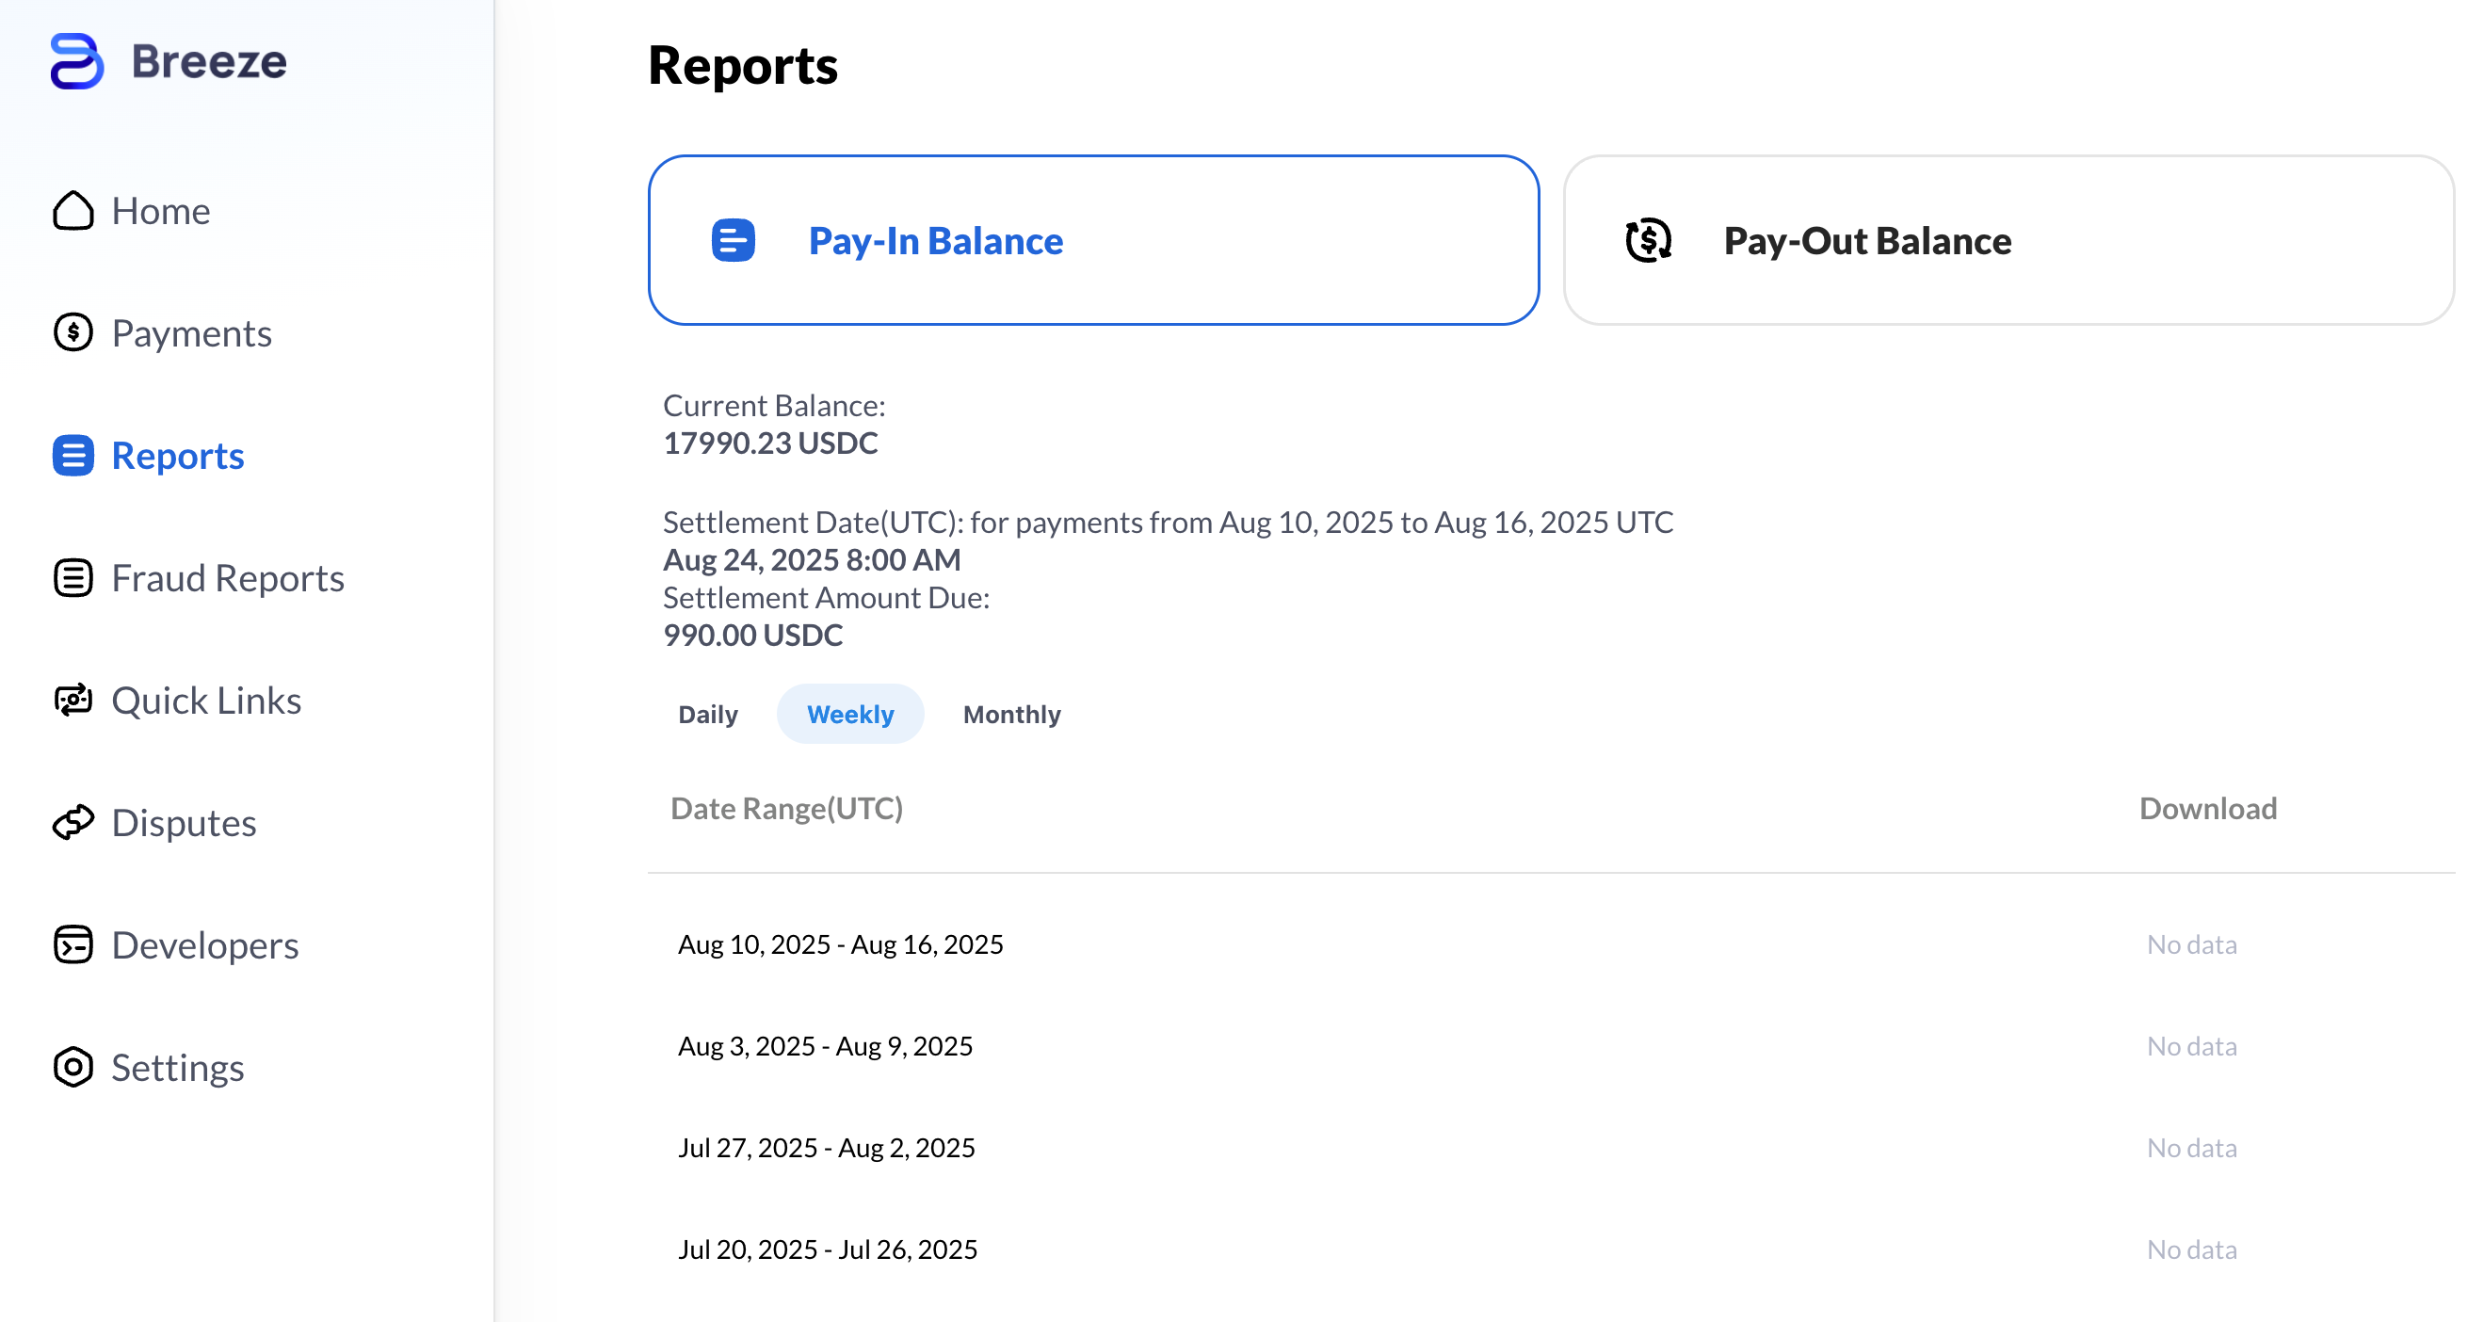Select row Aug 10, 2025 - Aug 16, 2025
The height and width of the screenshot is (1322, 2484).
tap(1552, 944)
